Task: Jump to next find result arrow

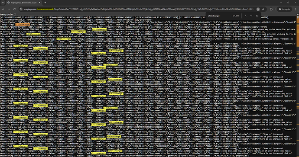Action: pyautogui.click(x=251, y=16)
